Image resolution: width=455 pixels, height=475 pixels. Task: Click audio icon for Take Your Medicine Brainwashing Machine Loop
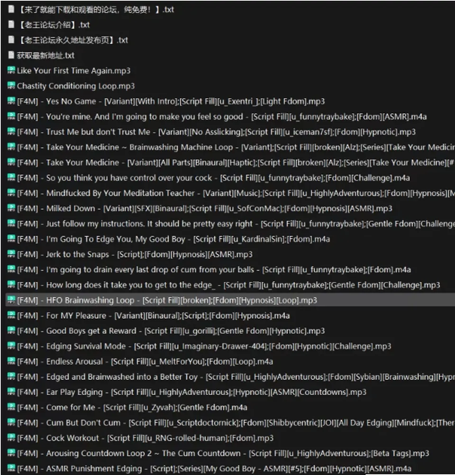tap(11, 147)
